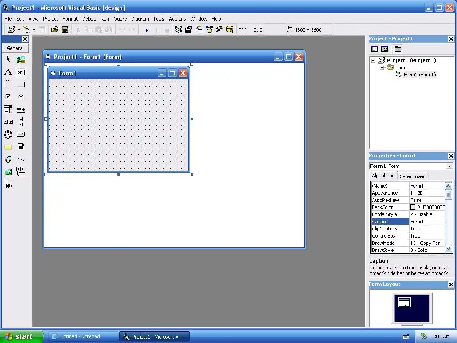Viewport: 457px width, 343px height.
Task: Select Form1 (Form1) in project tree
Action: click(x=420, y=75)
